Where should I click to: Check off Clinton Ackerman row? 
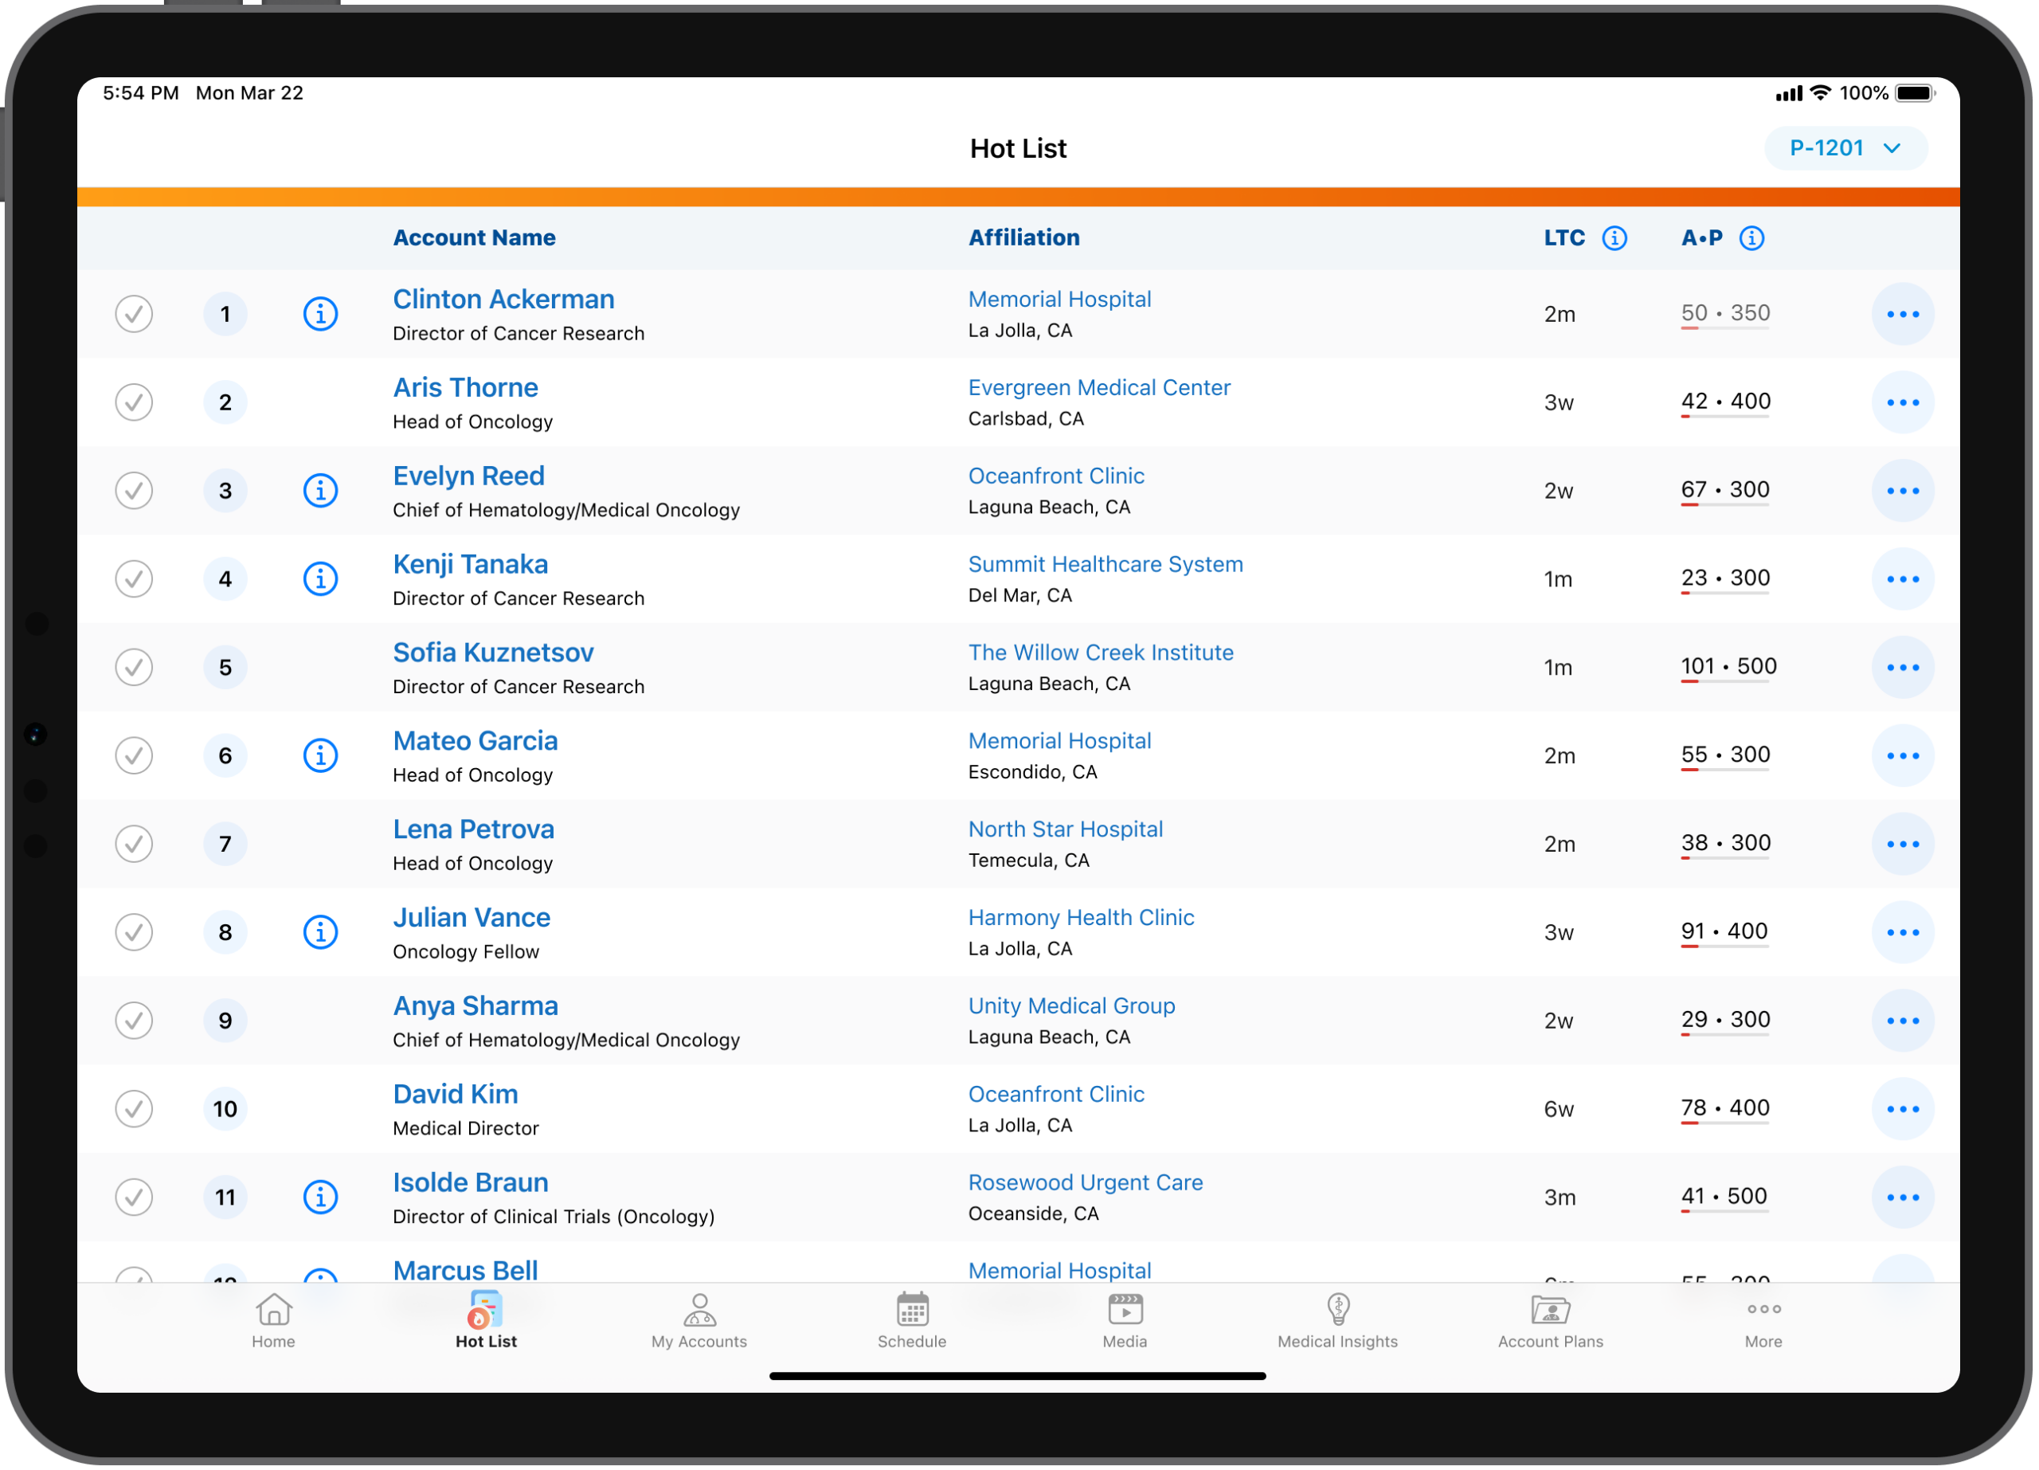134,315
